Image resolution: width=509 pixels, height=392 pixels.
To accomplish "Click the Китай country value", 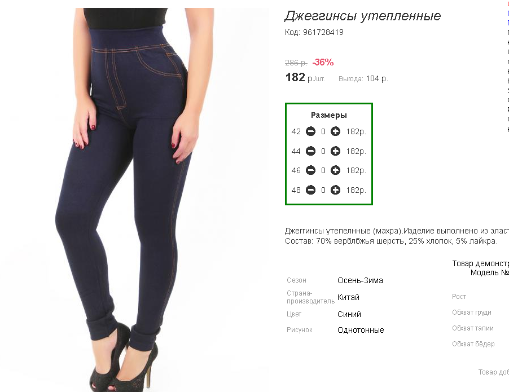I will click(x=348, y=297).
